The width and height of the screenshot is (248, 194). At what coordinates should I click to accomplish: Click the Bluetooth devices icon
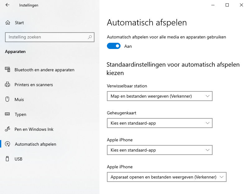pyautogui.click(x=8, y=70)
